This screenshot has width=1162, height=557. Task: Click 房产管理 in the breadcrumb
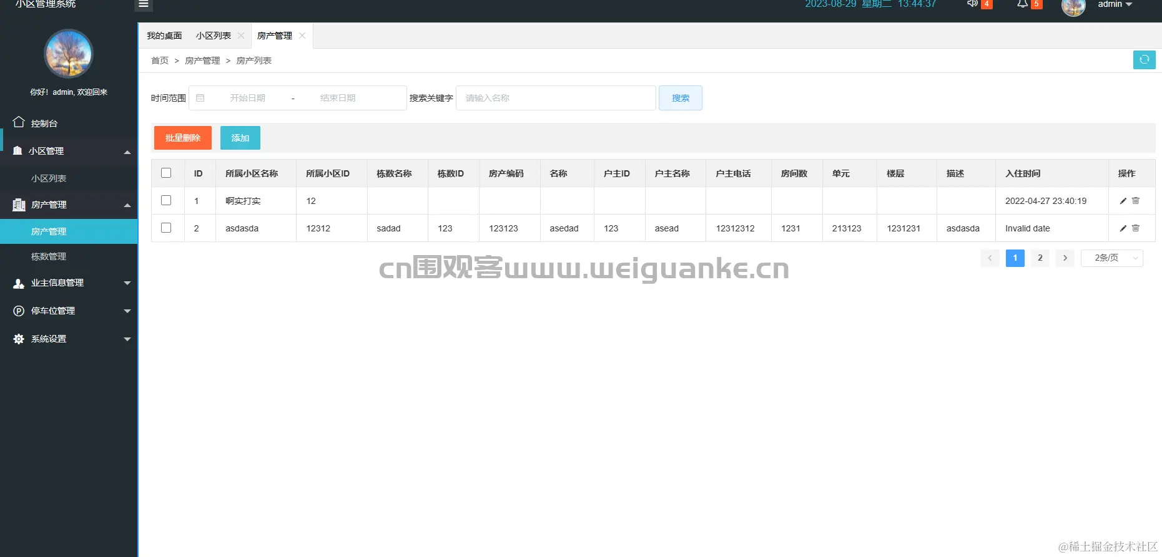click(x=202, y=61)
